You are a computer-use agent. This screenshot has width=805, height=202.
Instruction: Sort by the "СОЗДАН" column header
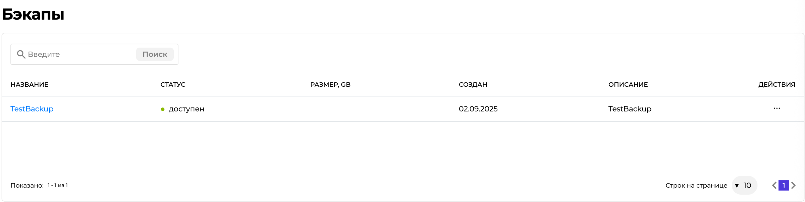pyautogui.click(x=473, y=84)
